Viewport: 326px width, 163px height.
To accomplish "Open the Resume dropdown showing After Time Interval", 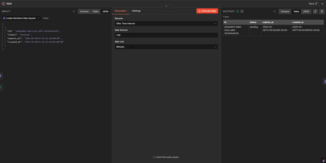I will 166,23.
